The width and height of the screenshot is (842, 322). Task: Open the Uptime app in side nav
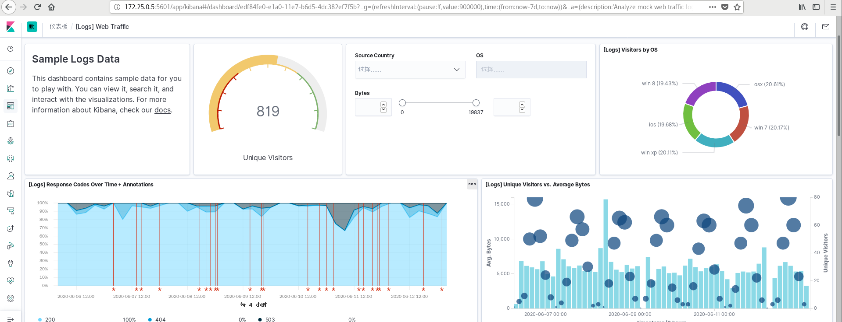(11, 228)
